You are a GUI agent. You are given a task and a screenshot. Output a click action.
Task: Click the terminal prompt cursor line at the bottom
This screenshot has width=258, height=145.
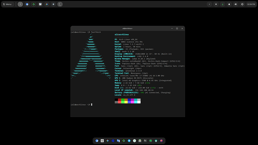point(82,105)
